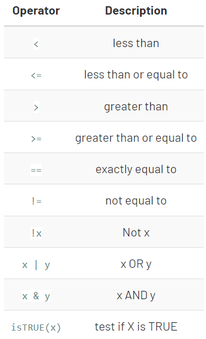The height and width of the screenshot is (339, 206).
Task: Click the != operator code
Action: pos(36,202)
